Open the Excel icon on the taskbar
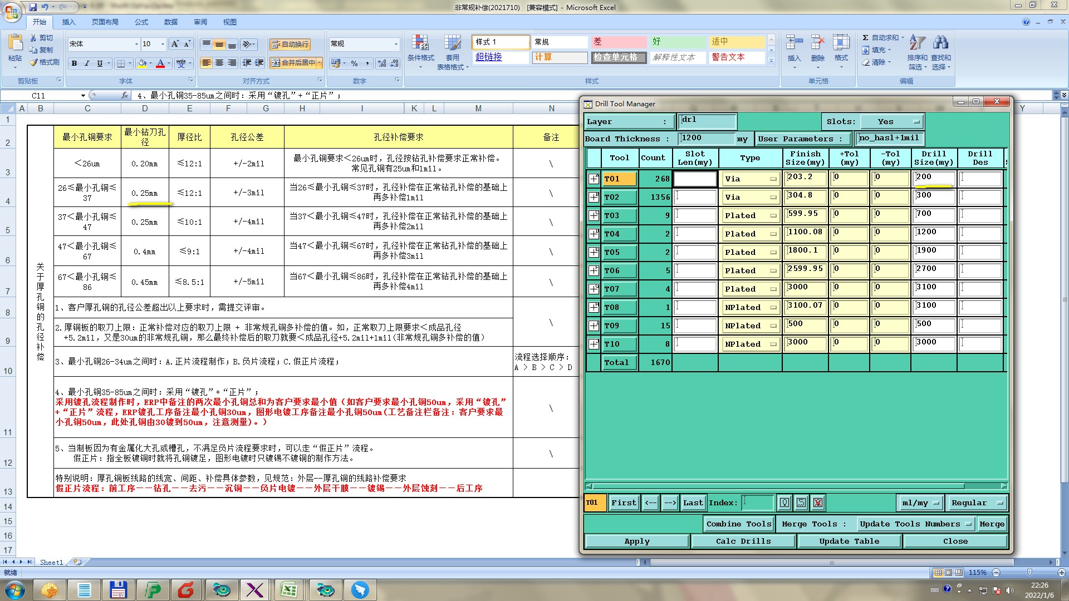The image size is (1069, 601). coord(288,590)
